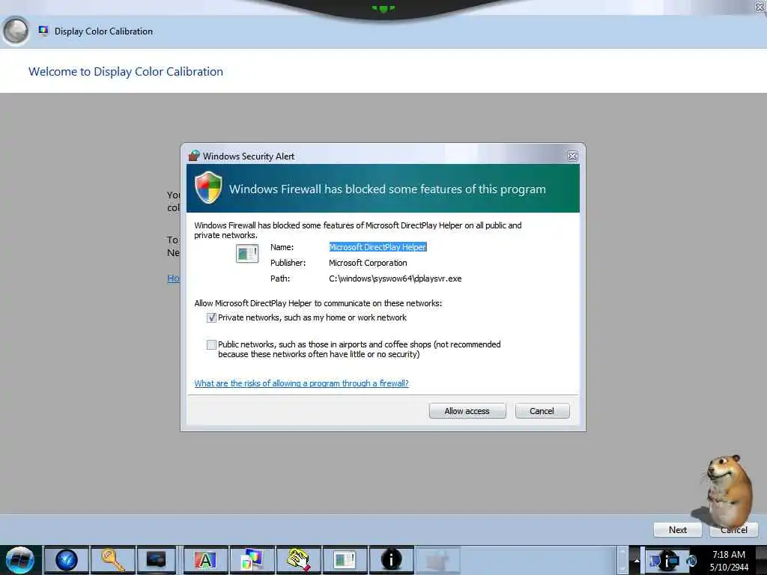Click the Windows Firewall shield icon

pyautogui.click(x=208, y=187)
